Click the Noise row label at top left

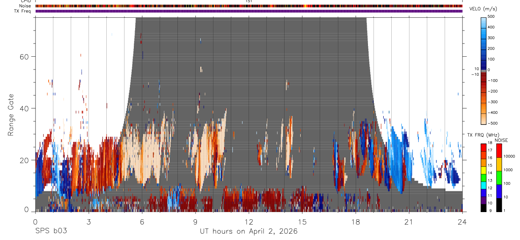[25, 6]
